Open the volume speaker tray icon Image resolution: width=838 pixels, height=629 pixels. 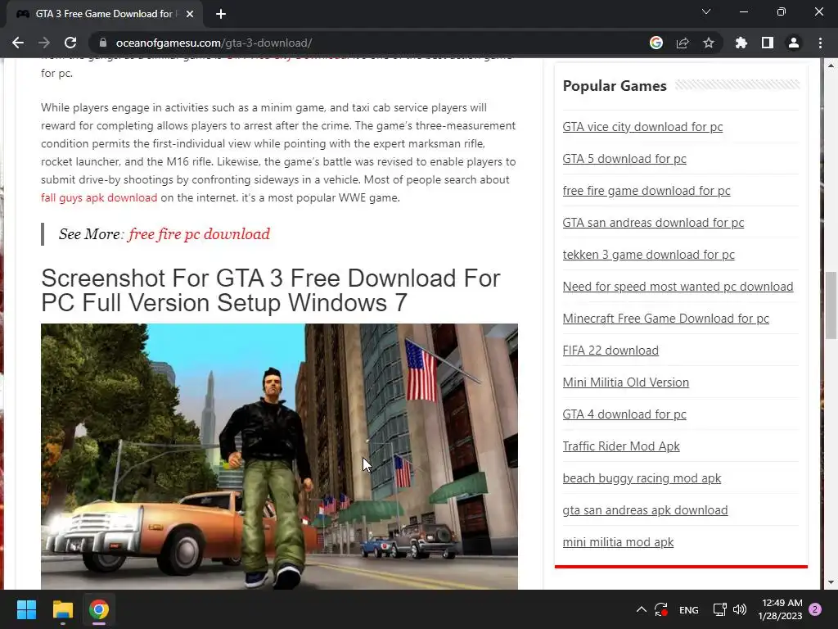click(x=740, y=609)
